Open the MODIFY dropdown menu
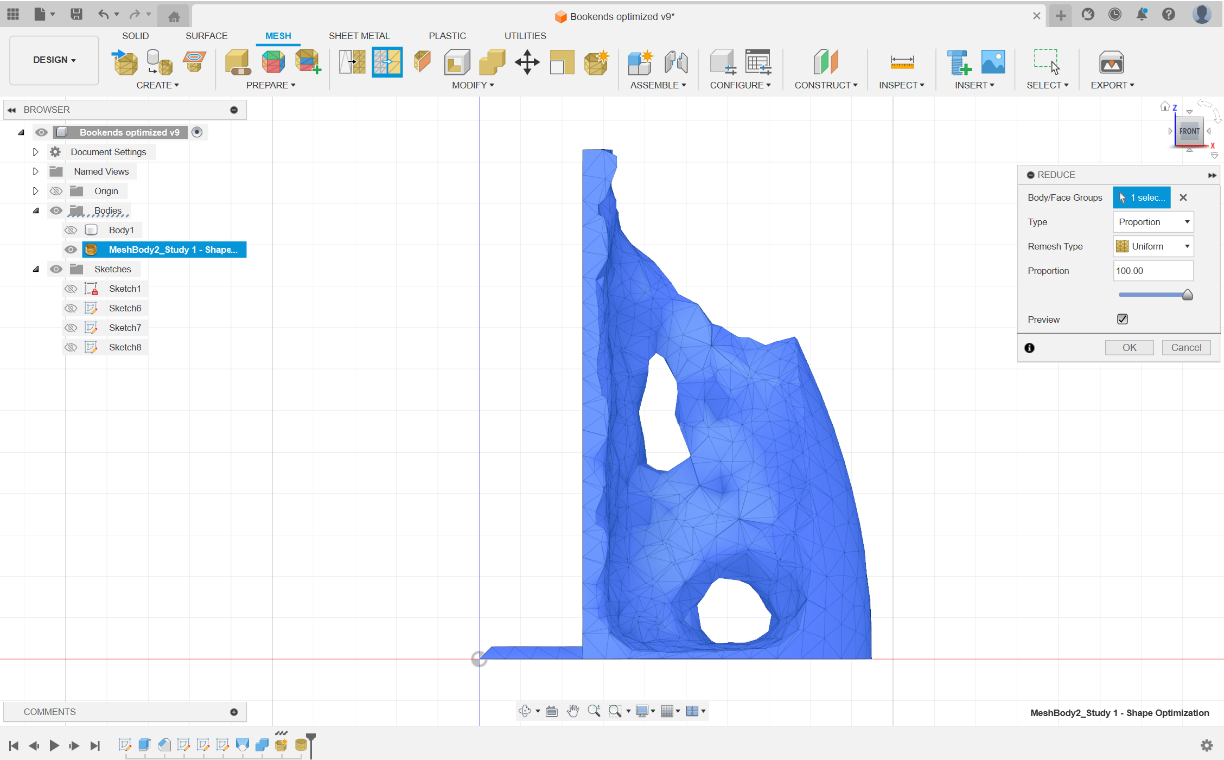 point(473,85)
